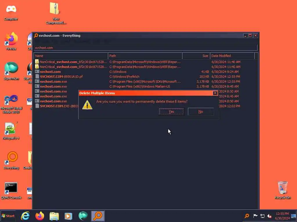Select the Notepad++ desktop shortcut
Screen dimensions: 297x222
(x=11, y=131)
